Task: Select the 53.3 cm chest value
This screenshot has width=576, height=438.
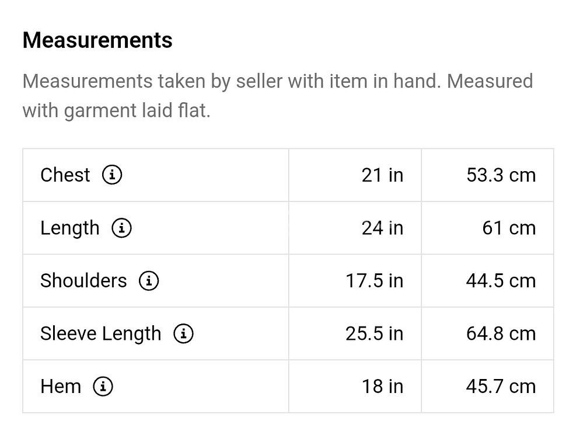Action: (x=501, y=175)
